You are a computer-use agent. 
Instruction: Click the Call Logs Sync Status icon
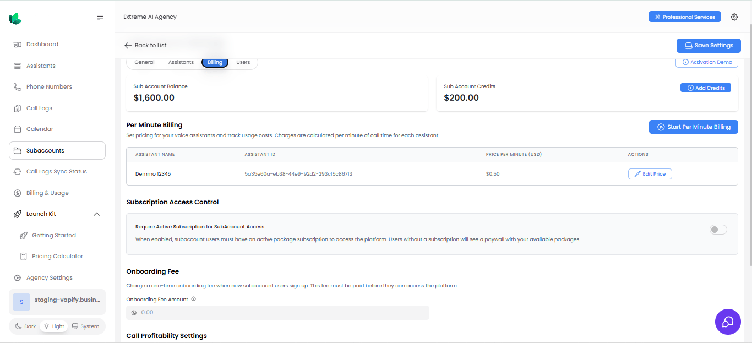18,172
